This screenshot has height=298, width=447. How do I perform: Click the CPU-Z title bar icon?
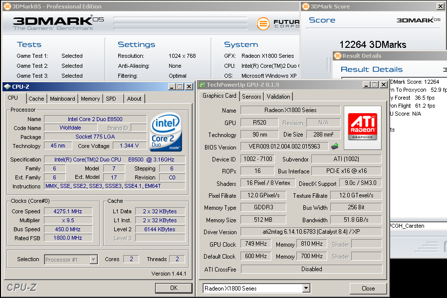pos(7,87)
